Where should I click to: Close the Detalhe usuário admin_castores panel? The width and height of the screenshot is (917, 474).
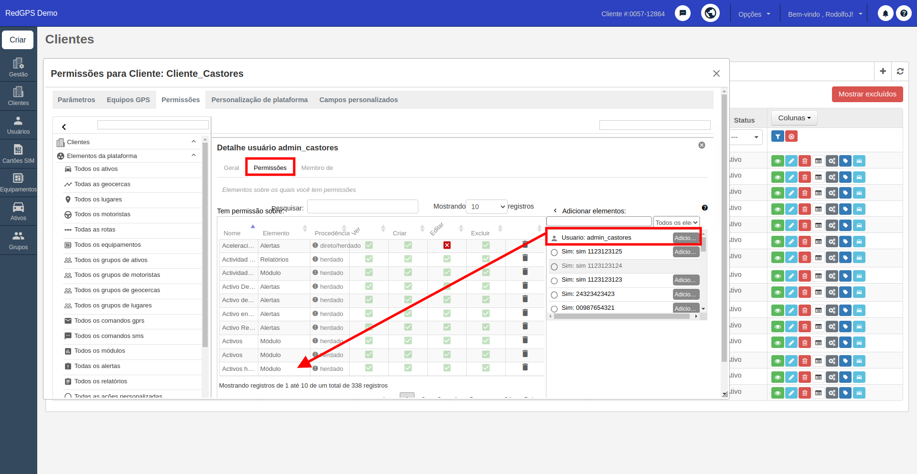click(x=702, y=145)
